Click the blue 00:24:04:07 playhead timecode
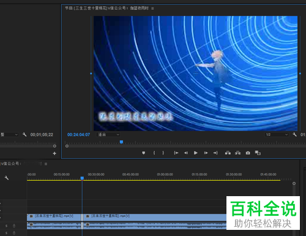306x236 pixels. pyautogui.click(x=78, y=135)
